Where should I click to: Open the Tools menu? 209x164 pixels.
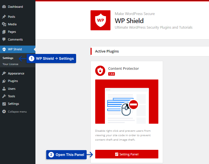click(x=18, y=96)
